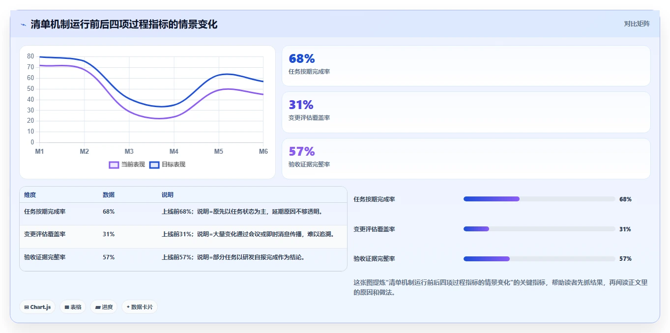Click the title 清单机制运行前后四项过程指标的情景变化
The height and width of the screenshot is (333, 670).
tap(124, 24)
